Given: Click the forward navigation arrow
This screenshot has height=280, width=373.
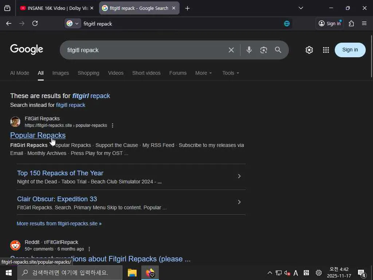Looking at the screenshot, I should (x=22, y=23).
